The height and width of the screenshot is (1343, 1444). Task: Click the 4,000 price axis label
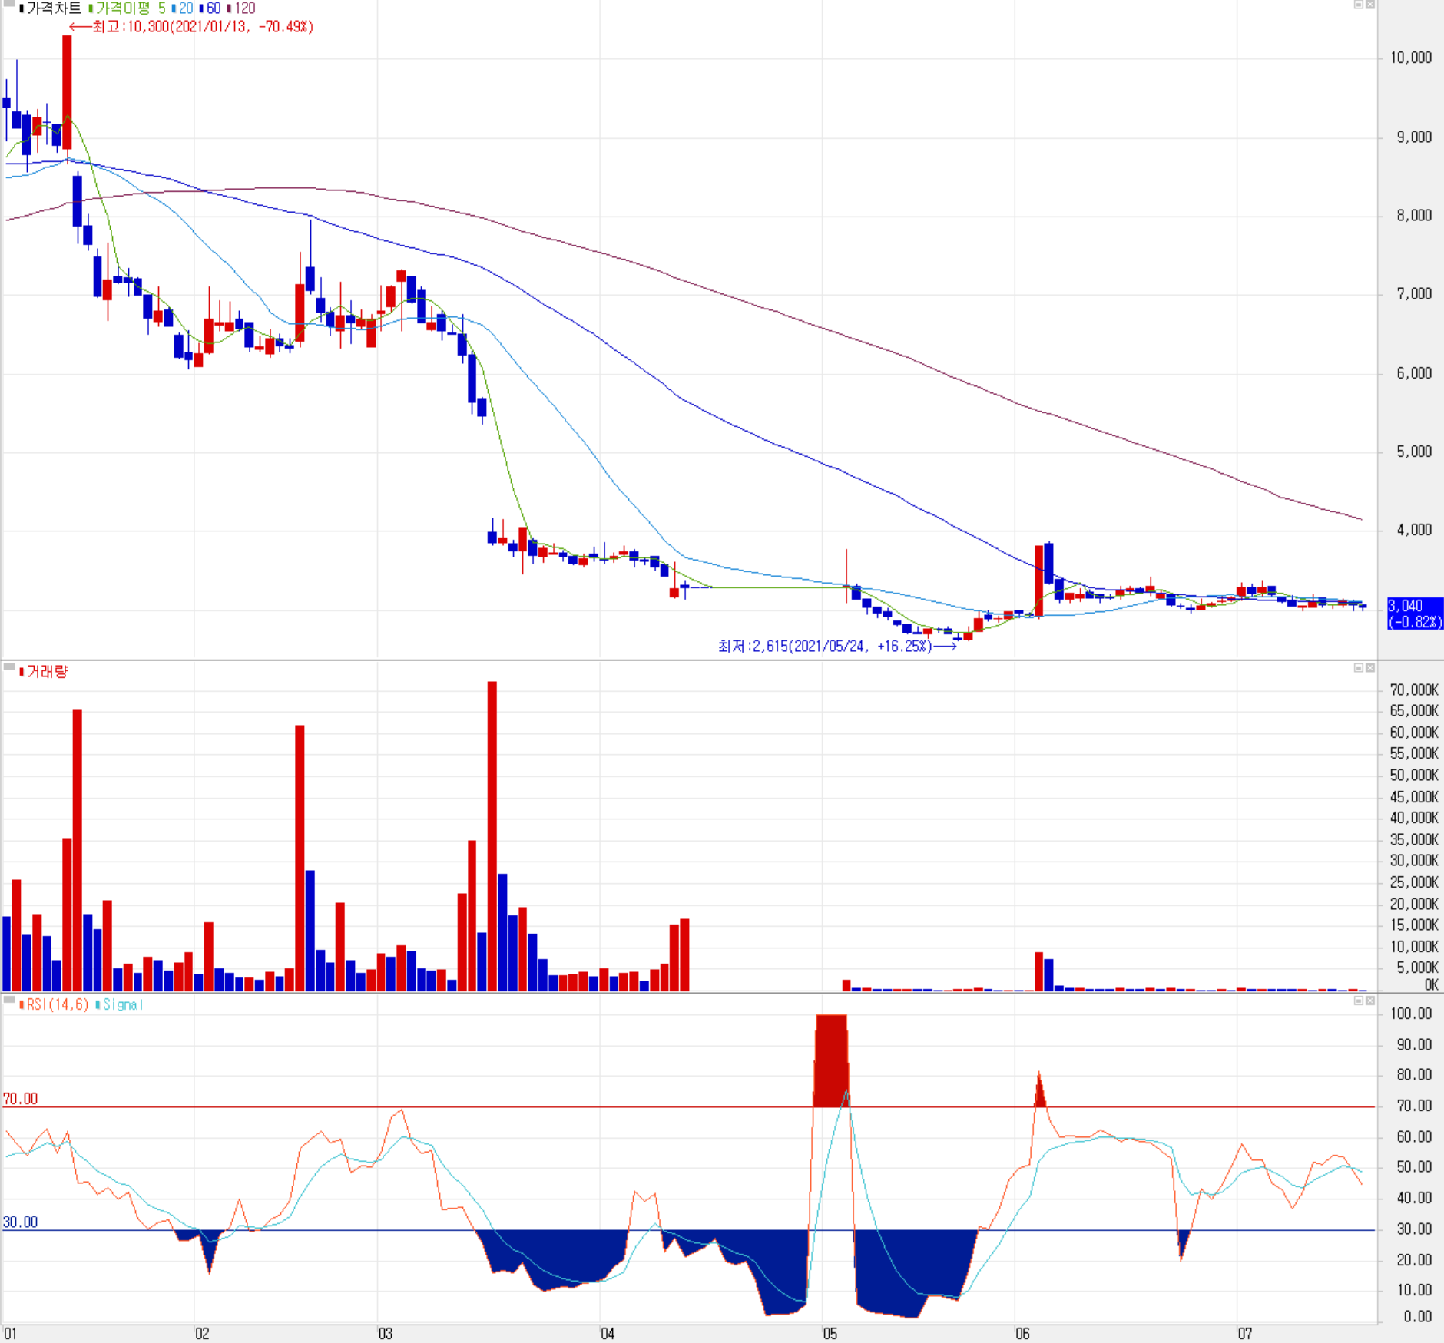[1414, 530]
